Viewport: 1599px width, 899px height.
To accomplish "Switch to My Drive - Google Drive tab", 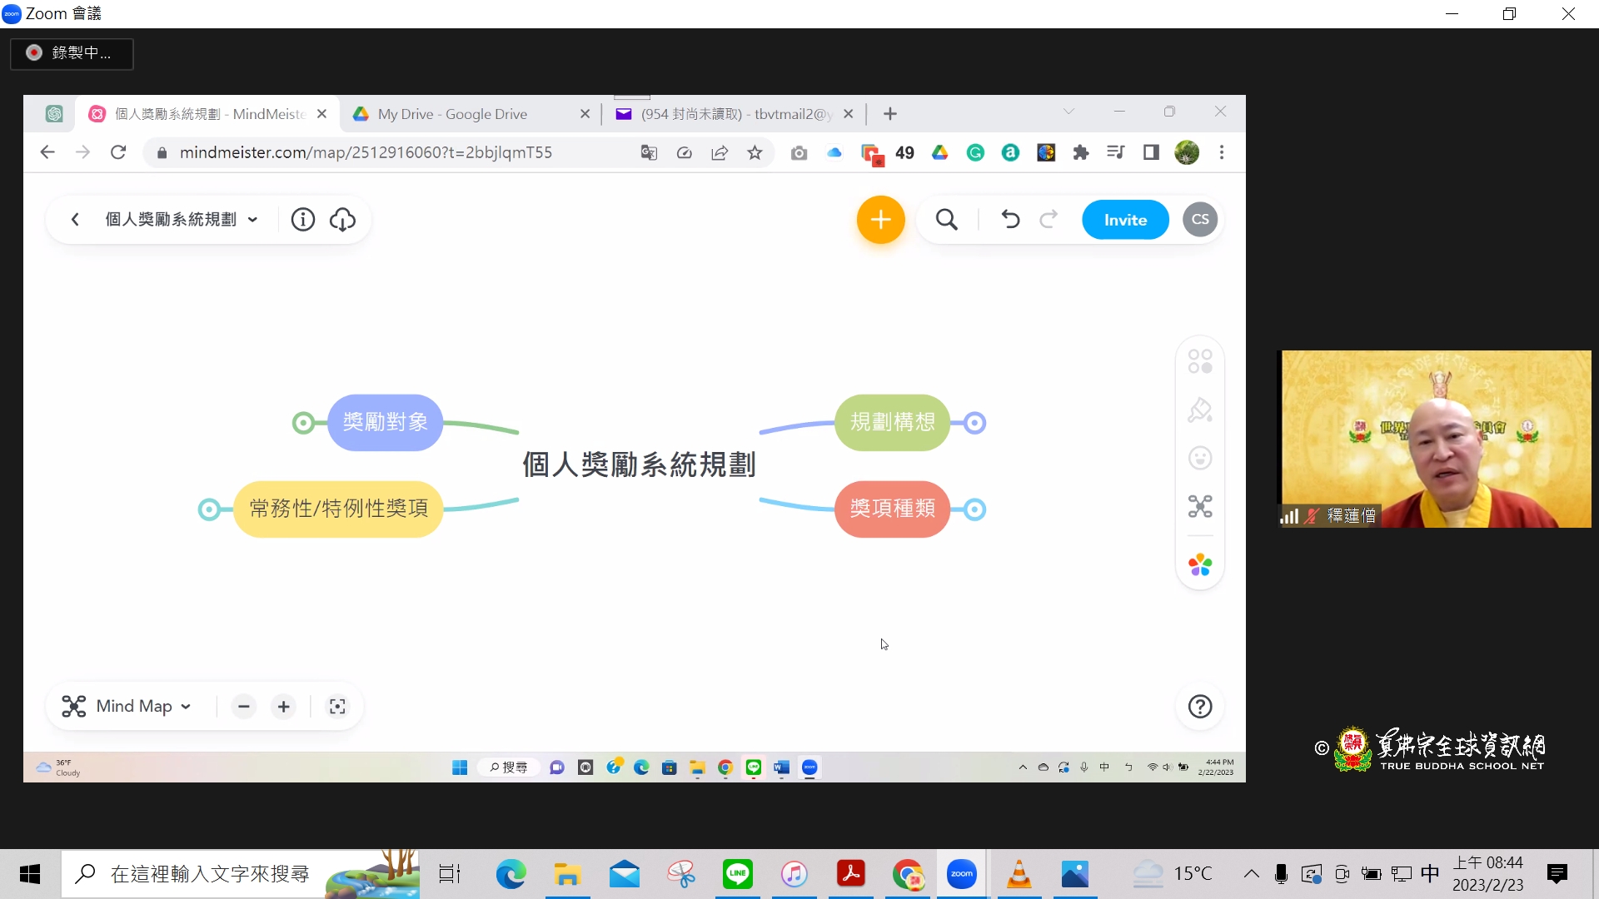I will [x=452, y=114].
